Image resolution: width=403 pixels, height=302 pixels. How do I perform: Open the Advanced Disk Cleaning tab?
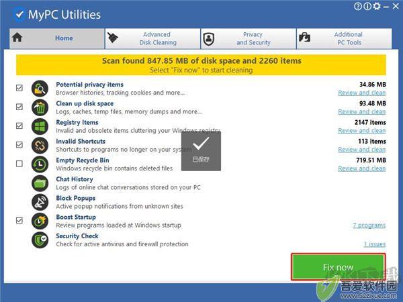(x=152, y=38)
